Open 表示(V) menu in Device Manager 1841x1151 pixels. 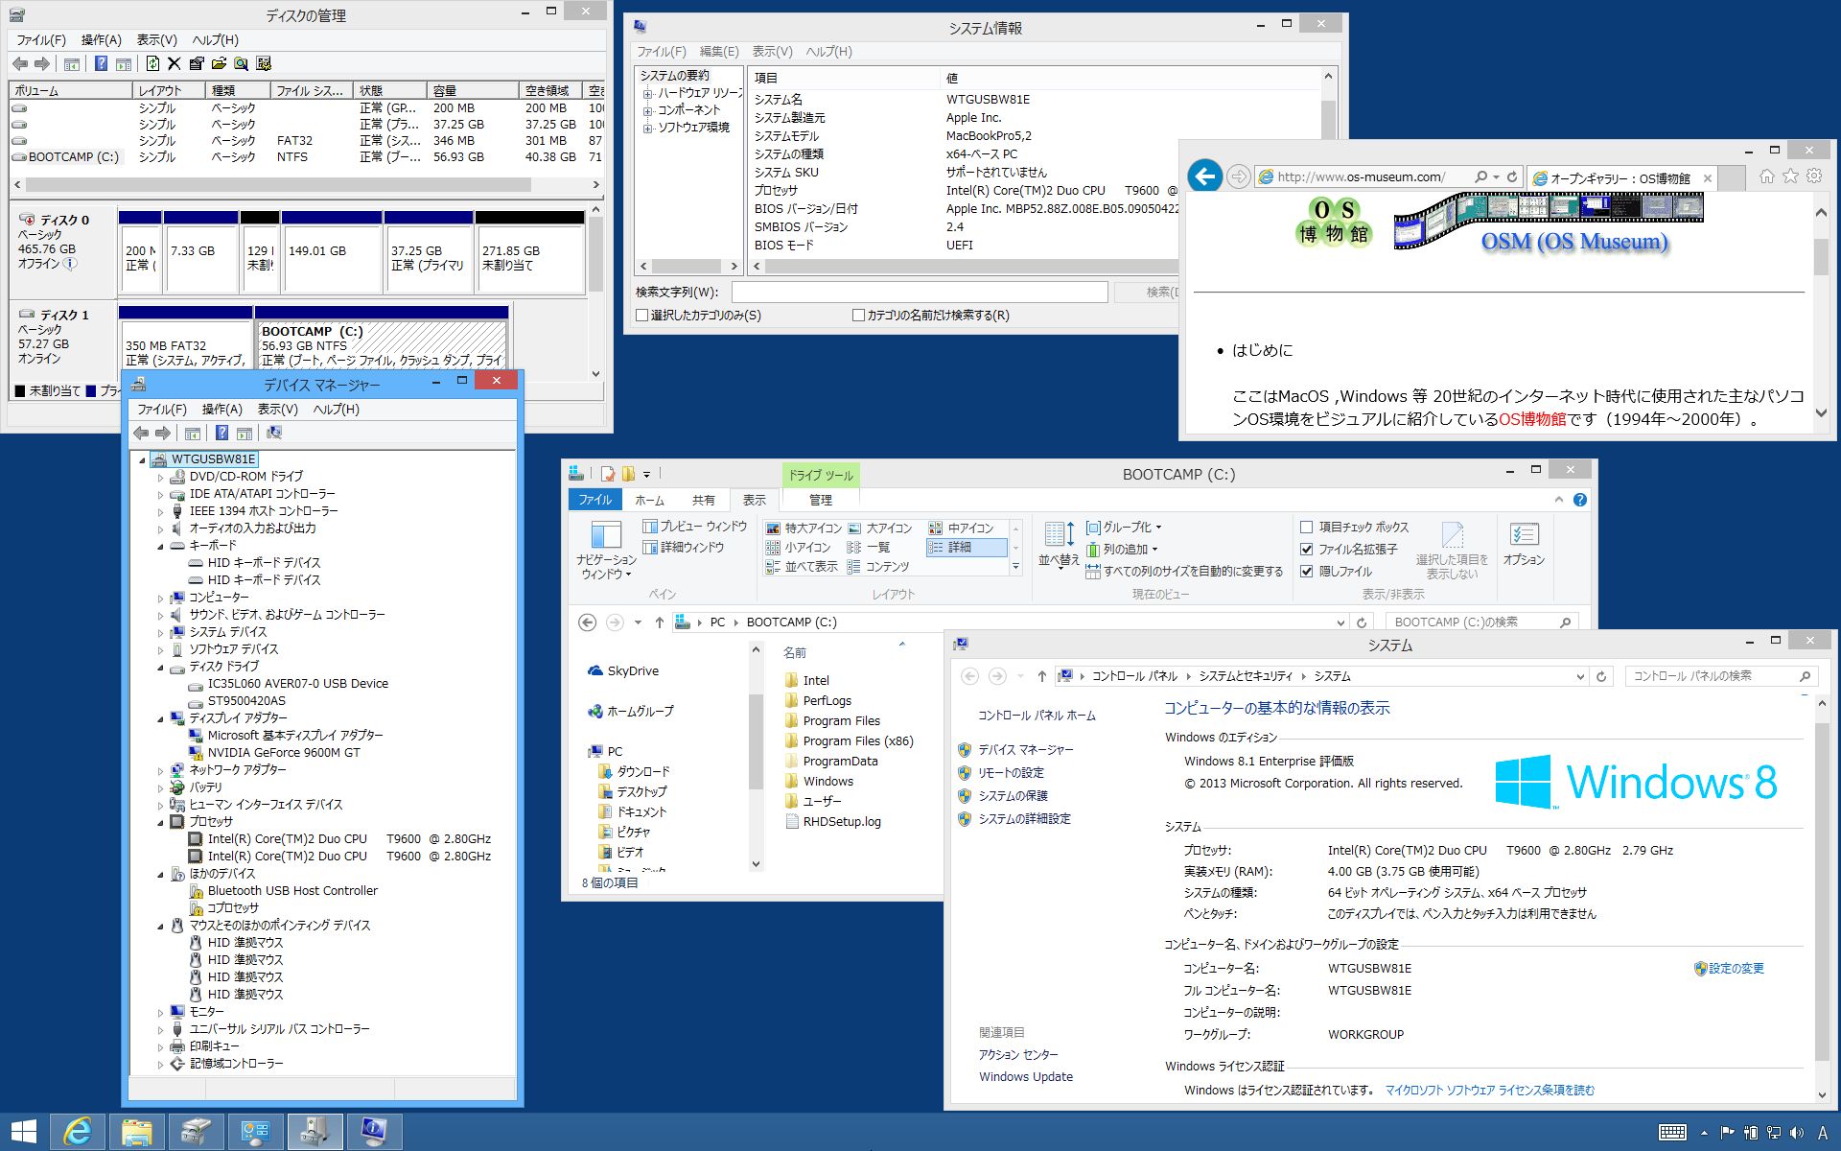(277, 410)
